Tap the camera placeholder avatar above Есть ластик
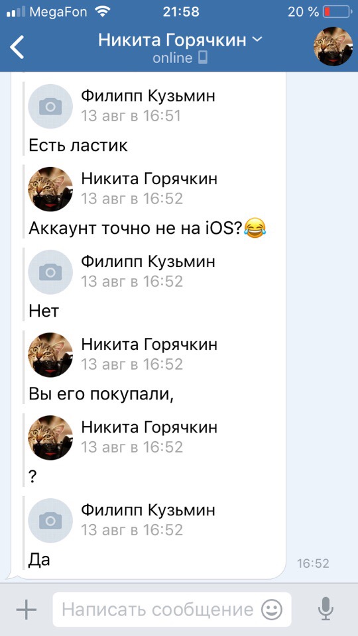Viewport: 358px width, 636px height. pos(50,107)
